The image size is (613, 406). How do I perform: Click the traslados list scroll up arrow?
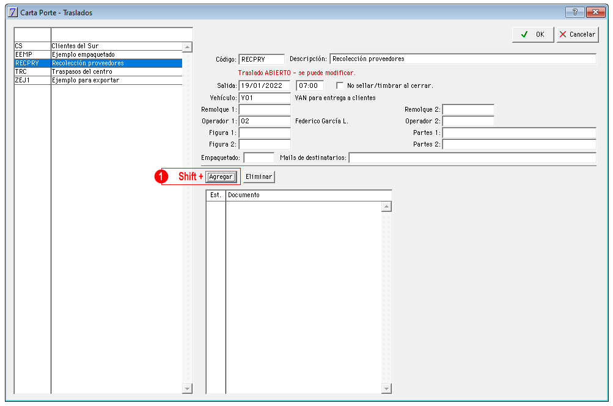click(x=187, y=47)
